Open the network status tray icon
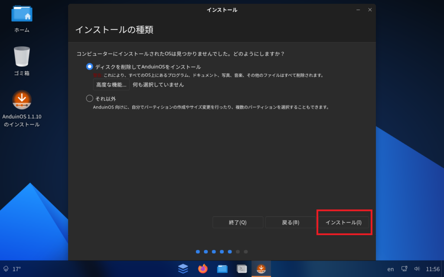This screenshot has height=277, width=444. coord(405,269)
